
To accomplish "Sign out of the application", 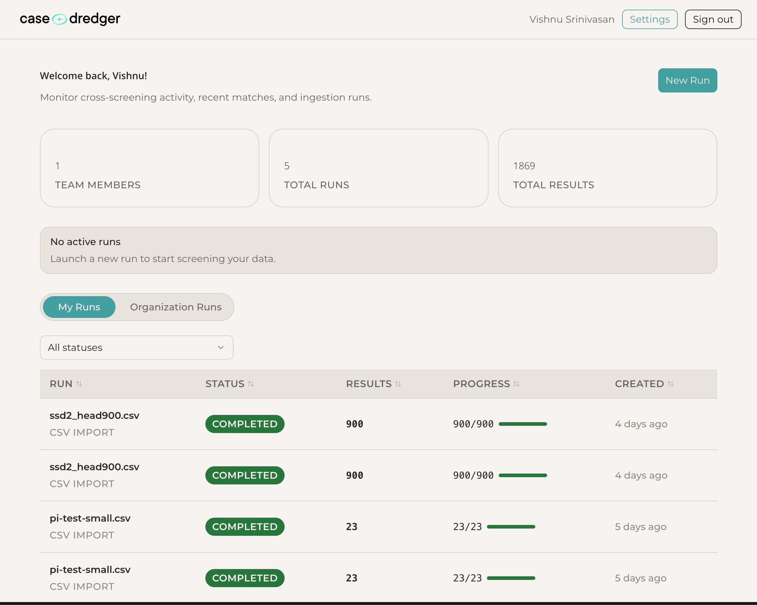I will click(713, 19).
